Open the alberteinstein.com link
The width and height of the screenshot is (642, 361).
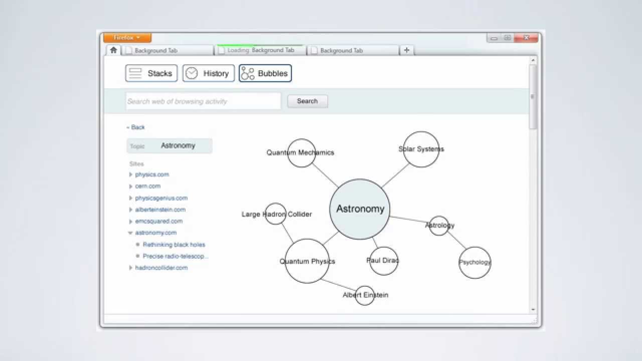(160, 210)
